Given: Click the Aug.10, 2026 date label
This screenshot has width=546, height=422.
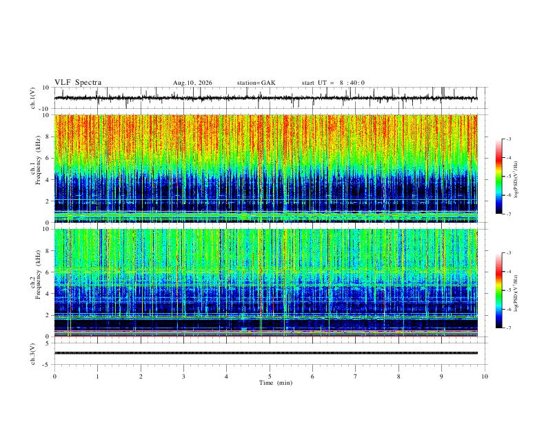Looking at the screenshot, I should click(x=192, y=83).
